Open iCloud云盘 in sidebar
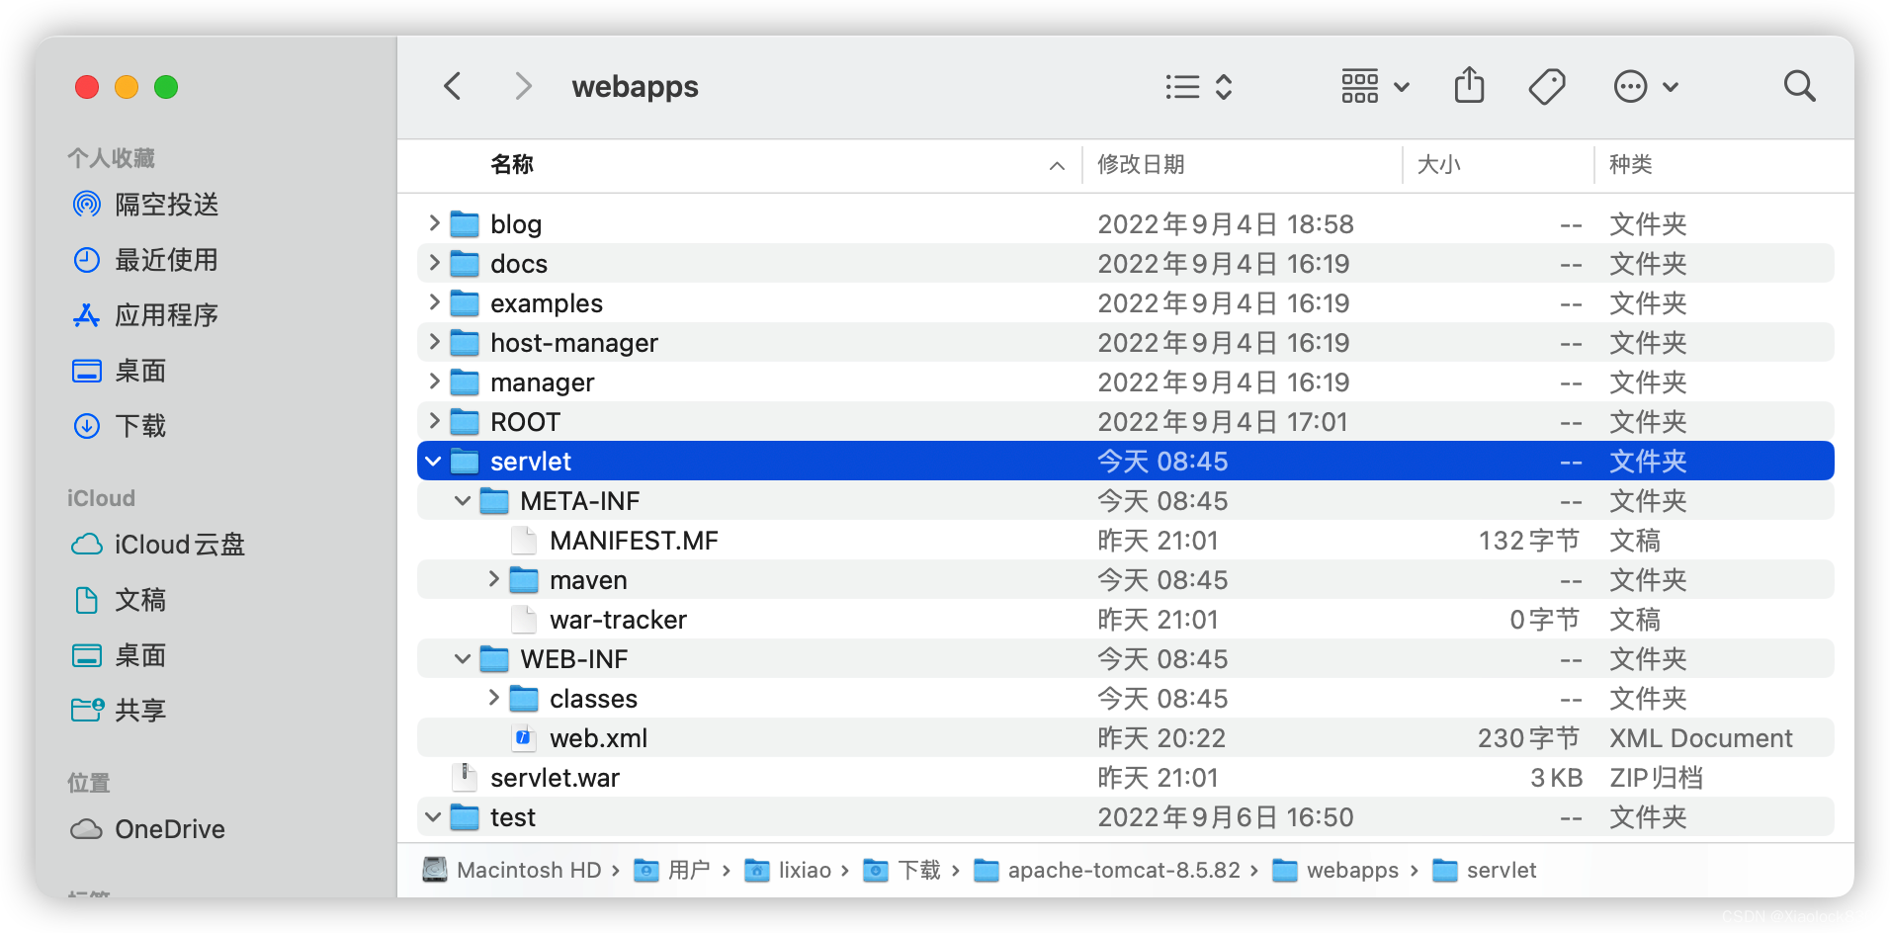The height and width of the screenshot is (933, 1890). pyautogui.click(x=158, y=545)
